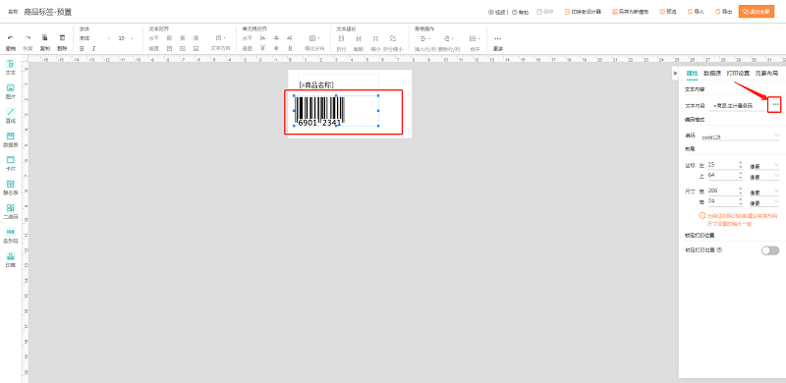Choose the 条形码 barcode tool
Viewport: 786px width, 383px height.
click(x=10, y=236)
